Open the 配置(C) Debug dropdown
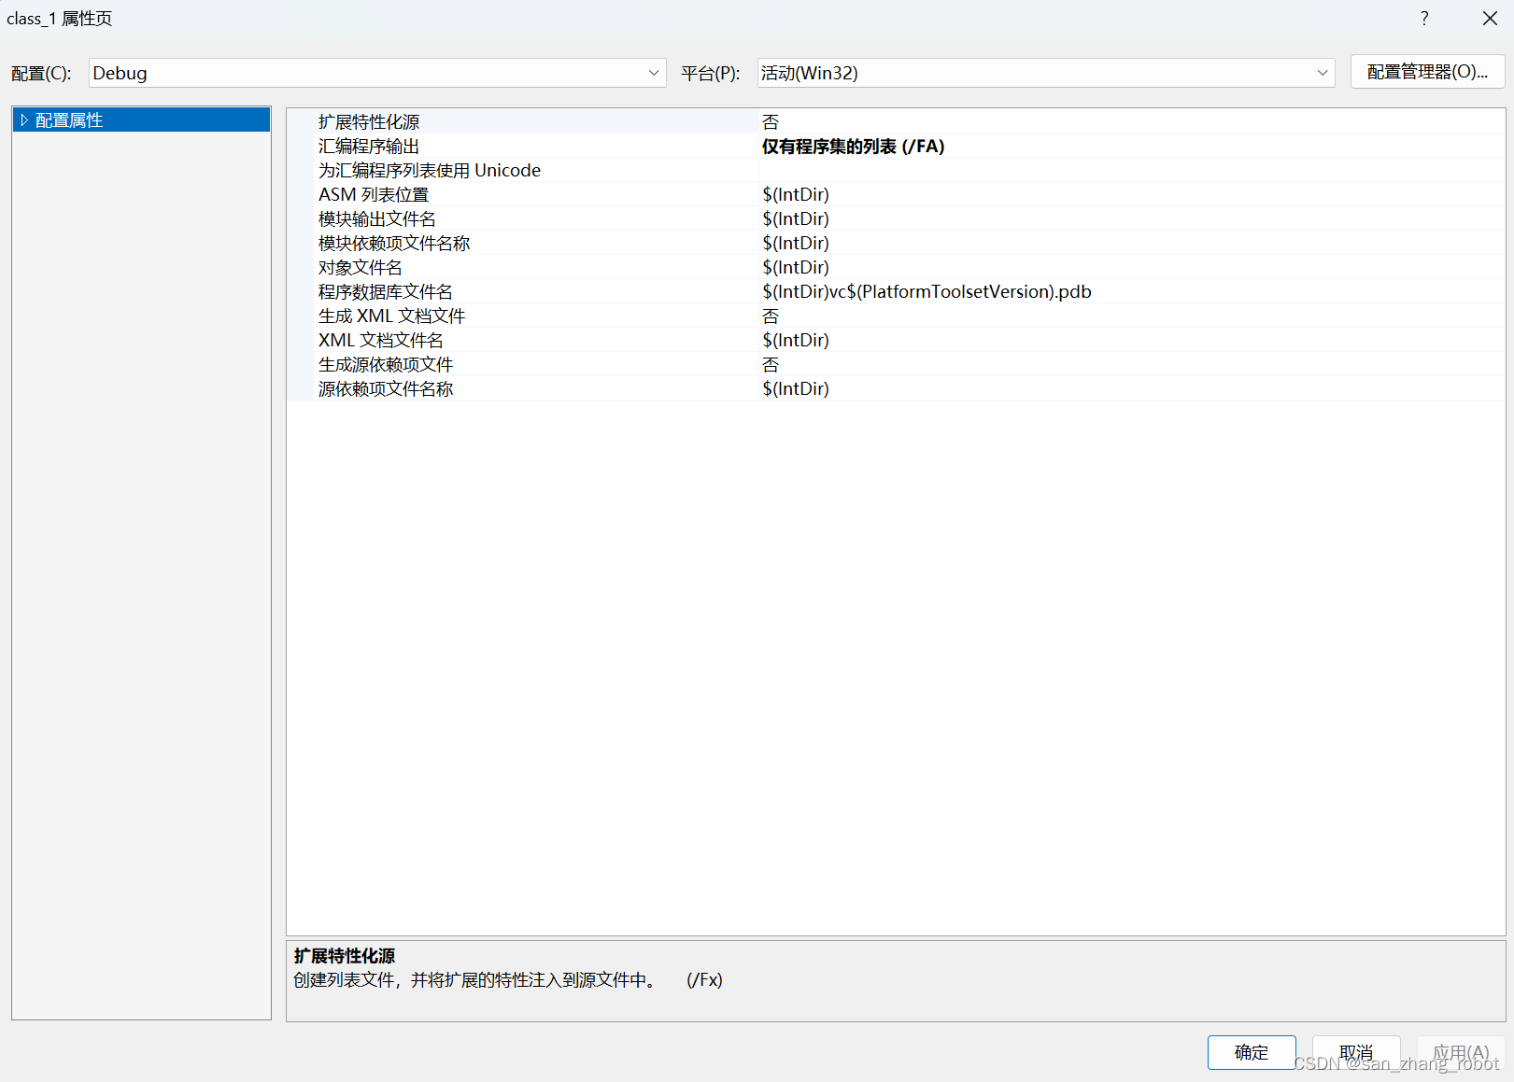This screenshot has width=1514, height=1082. pyautogui.click(x=653, y=72)
